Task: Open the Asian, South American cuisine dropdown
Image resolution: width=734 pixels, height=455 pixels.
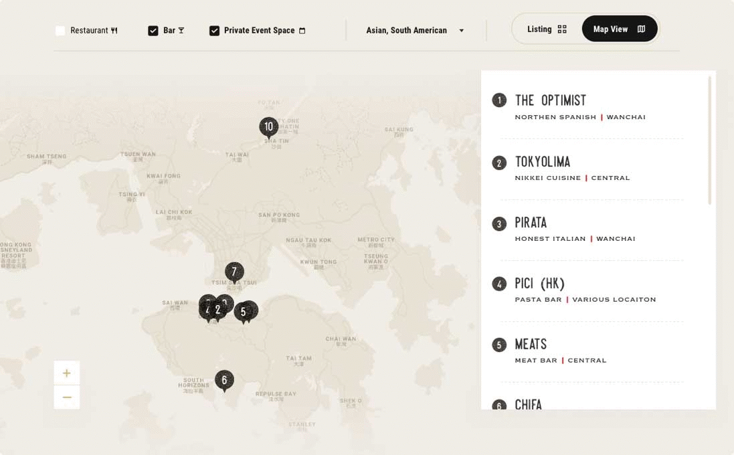Action: pos(415,30)
